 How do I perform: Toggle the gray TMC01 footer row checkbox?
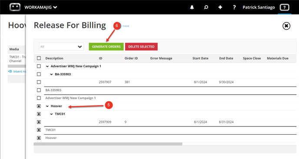click(39, 130)
